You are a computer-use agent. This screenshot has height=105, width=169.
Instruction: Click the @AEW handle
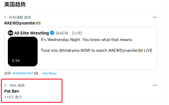click(62, 33)
